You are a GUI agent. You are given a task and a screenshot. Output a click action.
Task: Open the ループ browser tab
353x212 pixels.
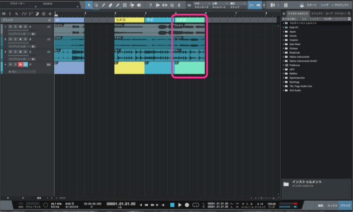pos(329,14)
